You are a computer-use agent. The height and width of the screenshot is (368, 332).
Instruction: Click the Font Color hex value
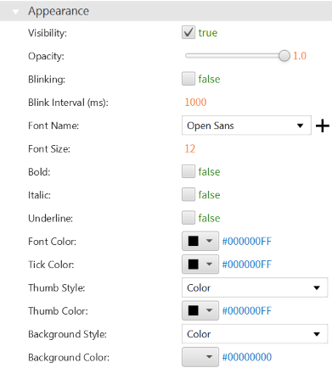coord(247,241)
